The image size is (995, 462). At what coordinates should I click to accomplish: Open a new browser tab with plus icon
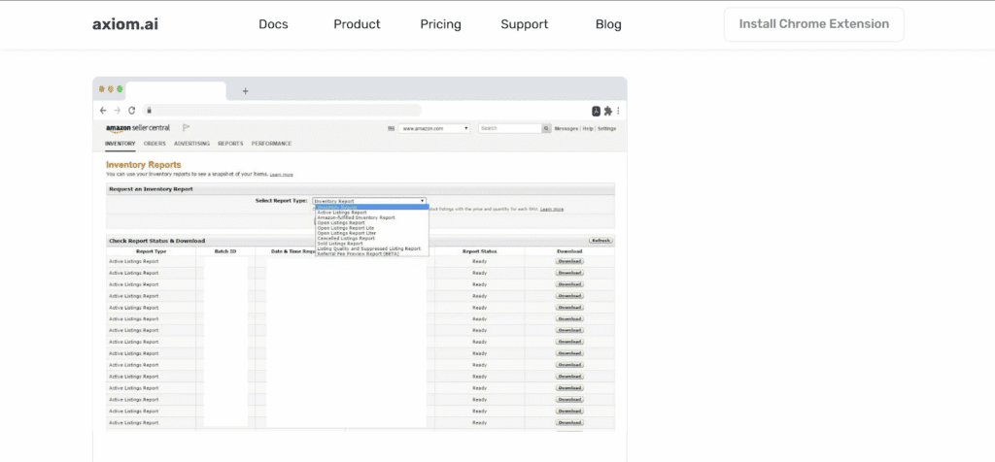pyautogui.click(x=245, y=91)
